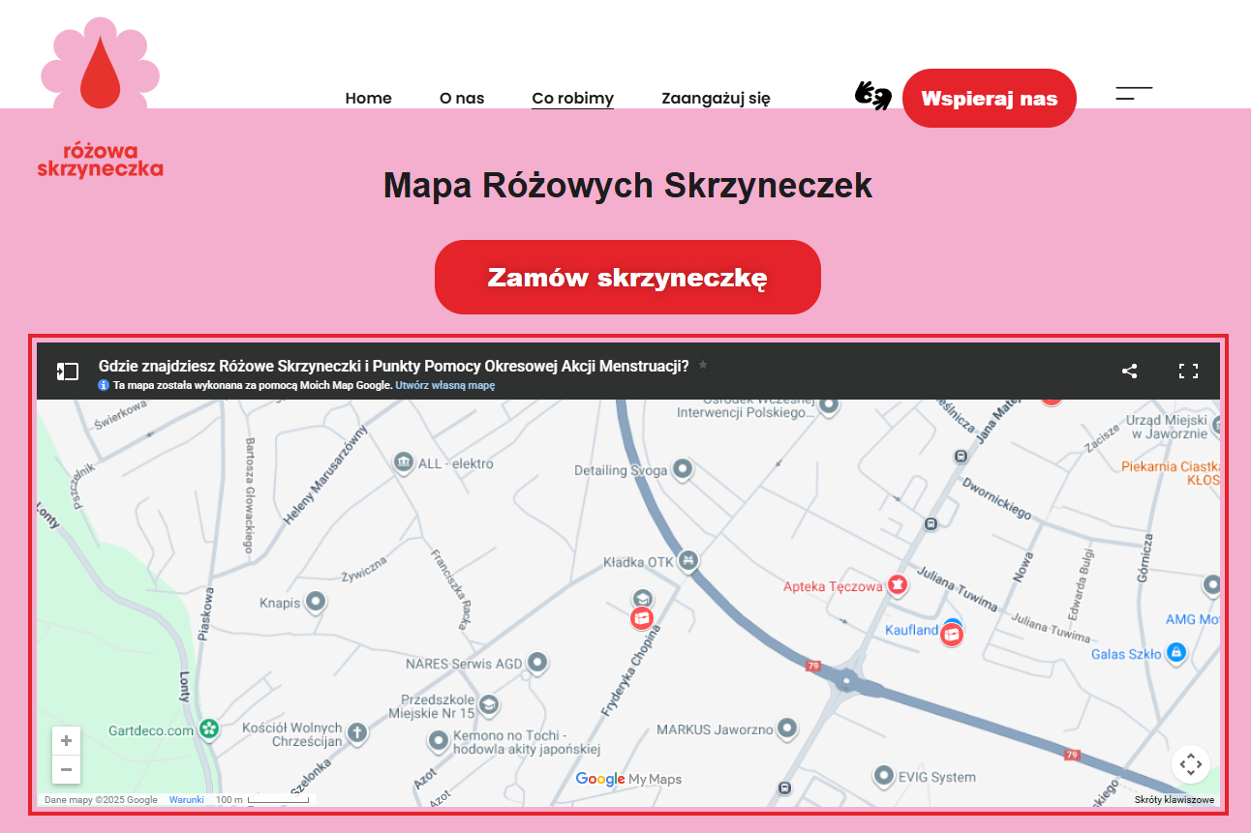Click the map pan control icon
This screenshot has width=1251, height=833.
1191,764
